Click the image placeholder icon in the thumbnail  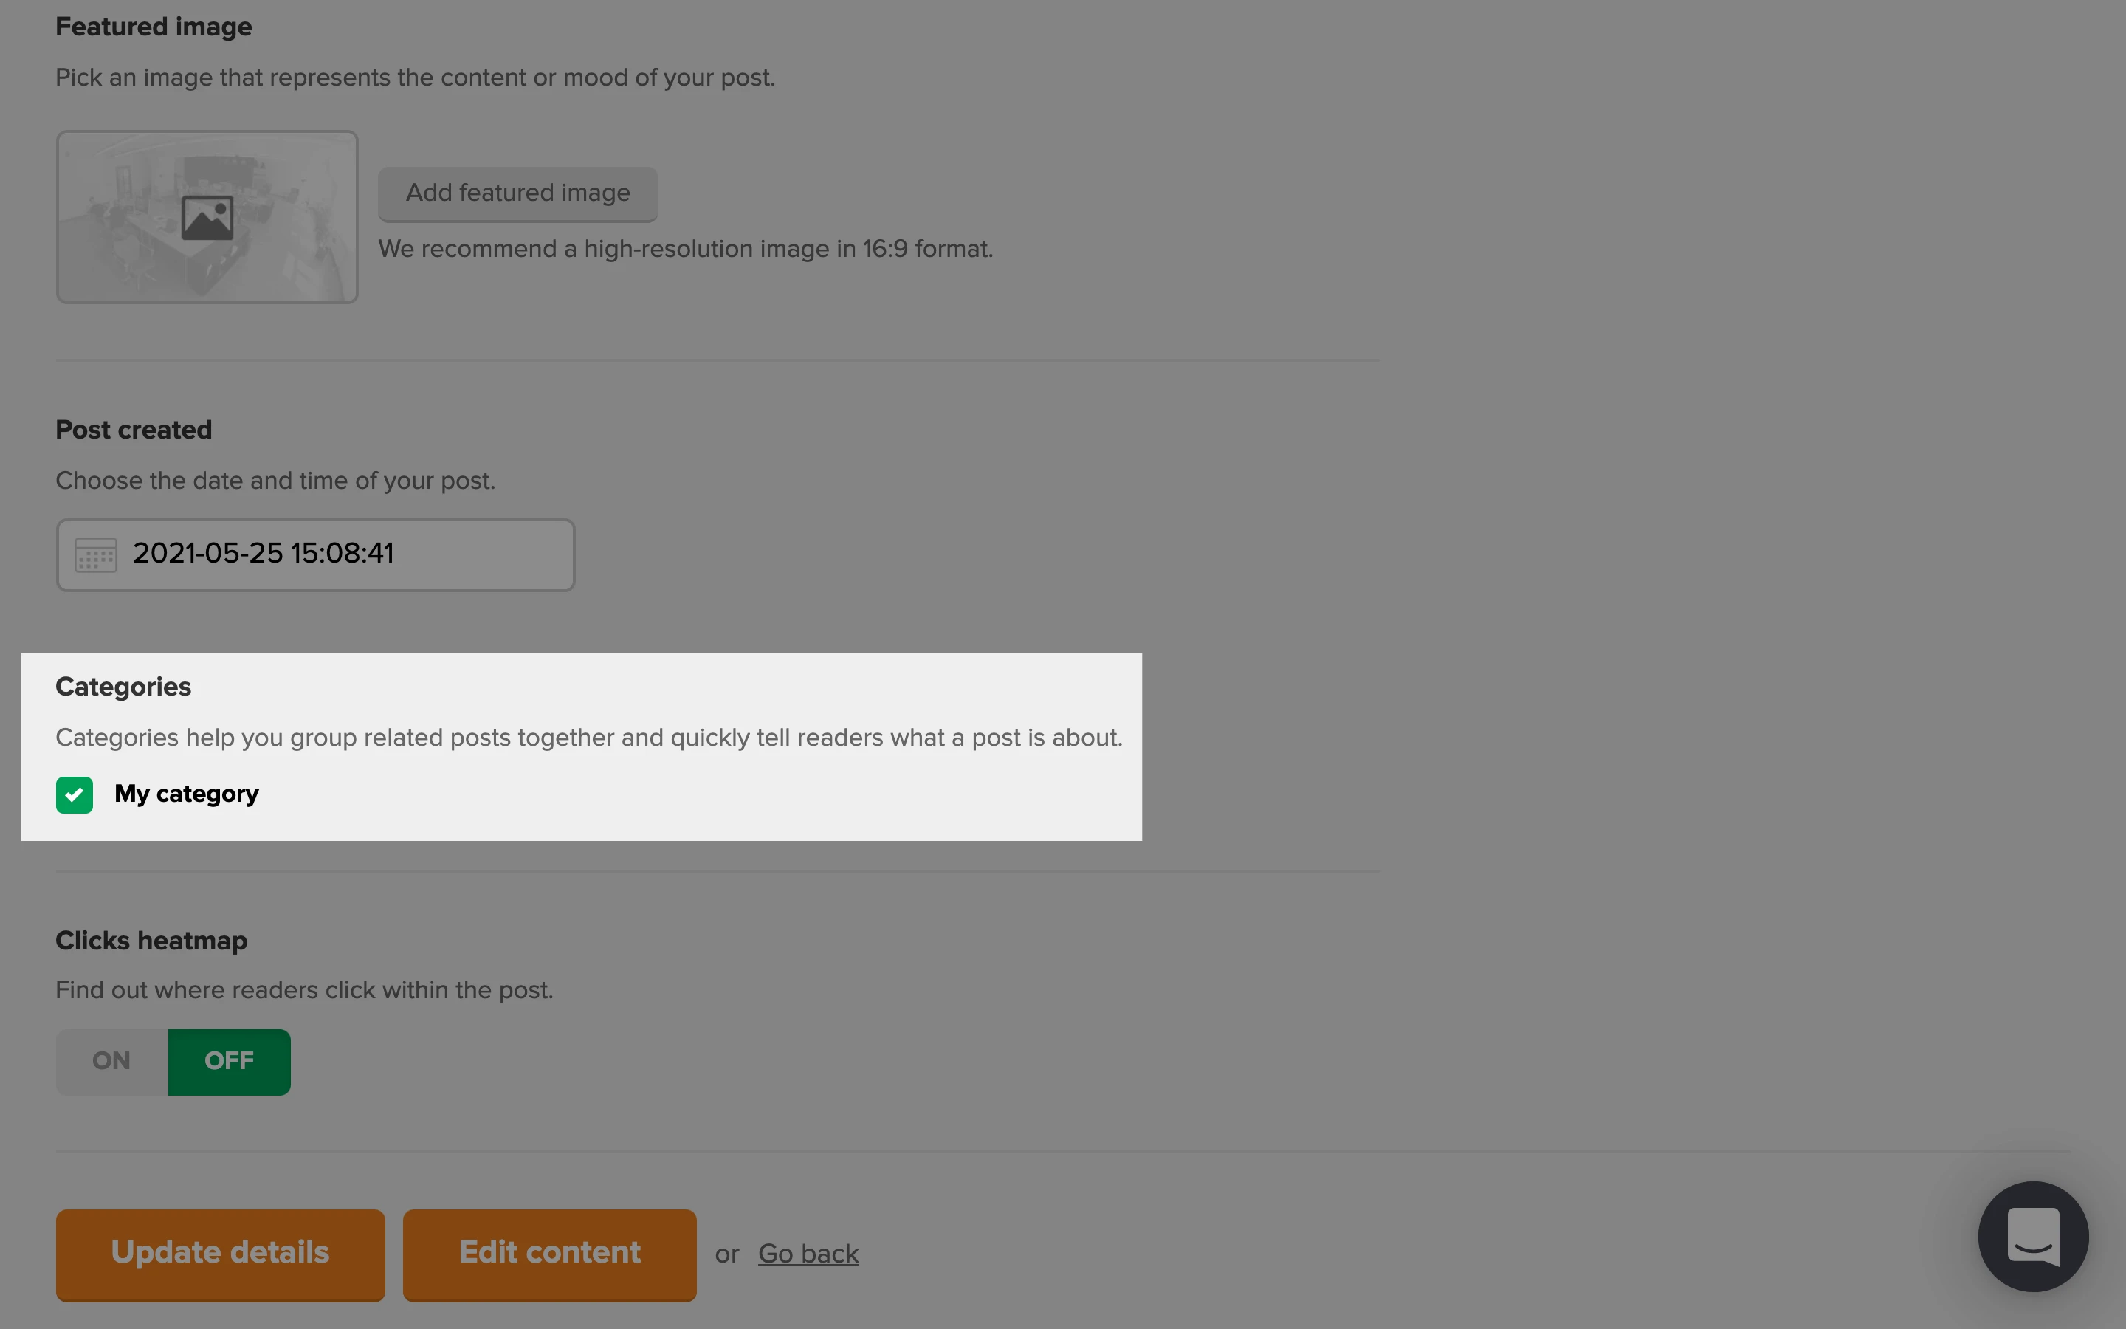coord(207,217)
